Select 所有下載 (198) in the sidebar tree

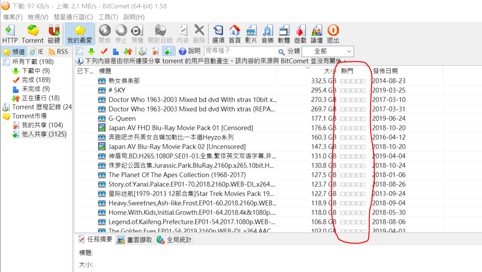33,62
